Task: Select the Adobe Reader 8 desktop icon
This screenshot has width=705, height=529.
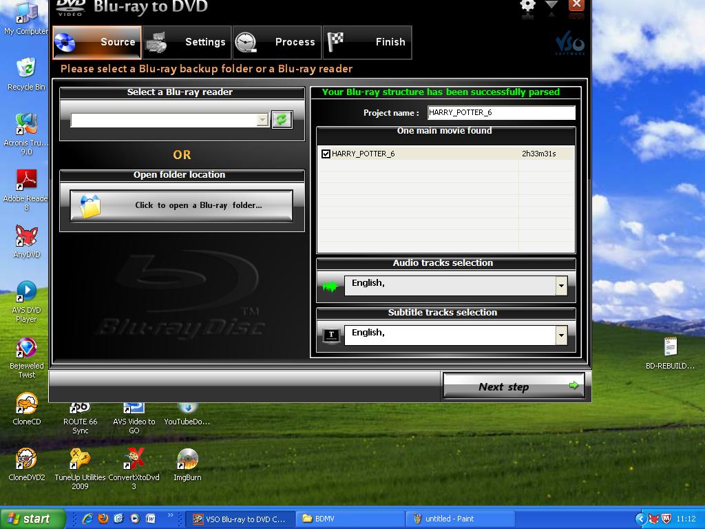Action: coord(26,190)
